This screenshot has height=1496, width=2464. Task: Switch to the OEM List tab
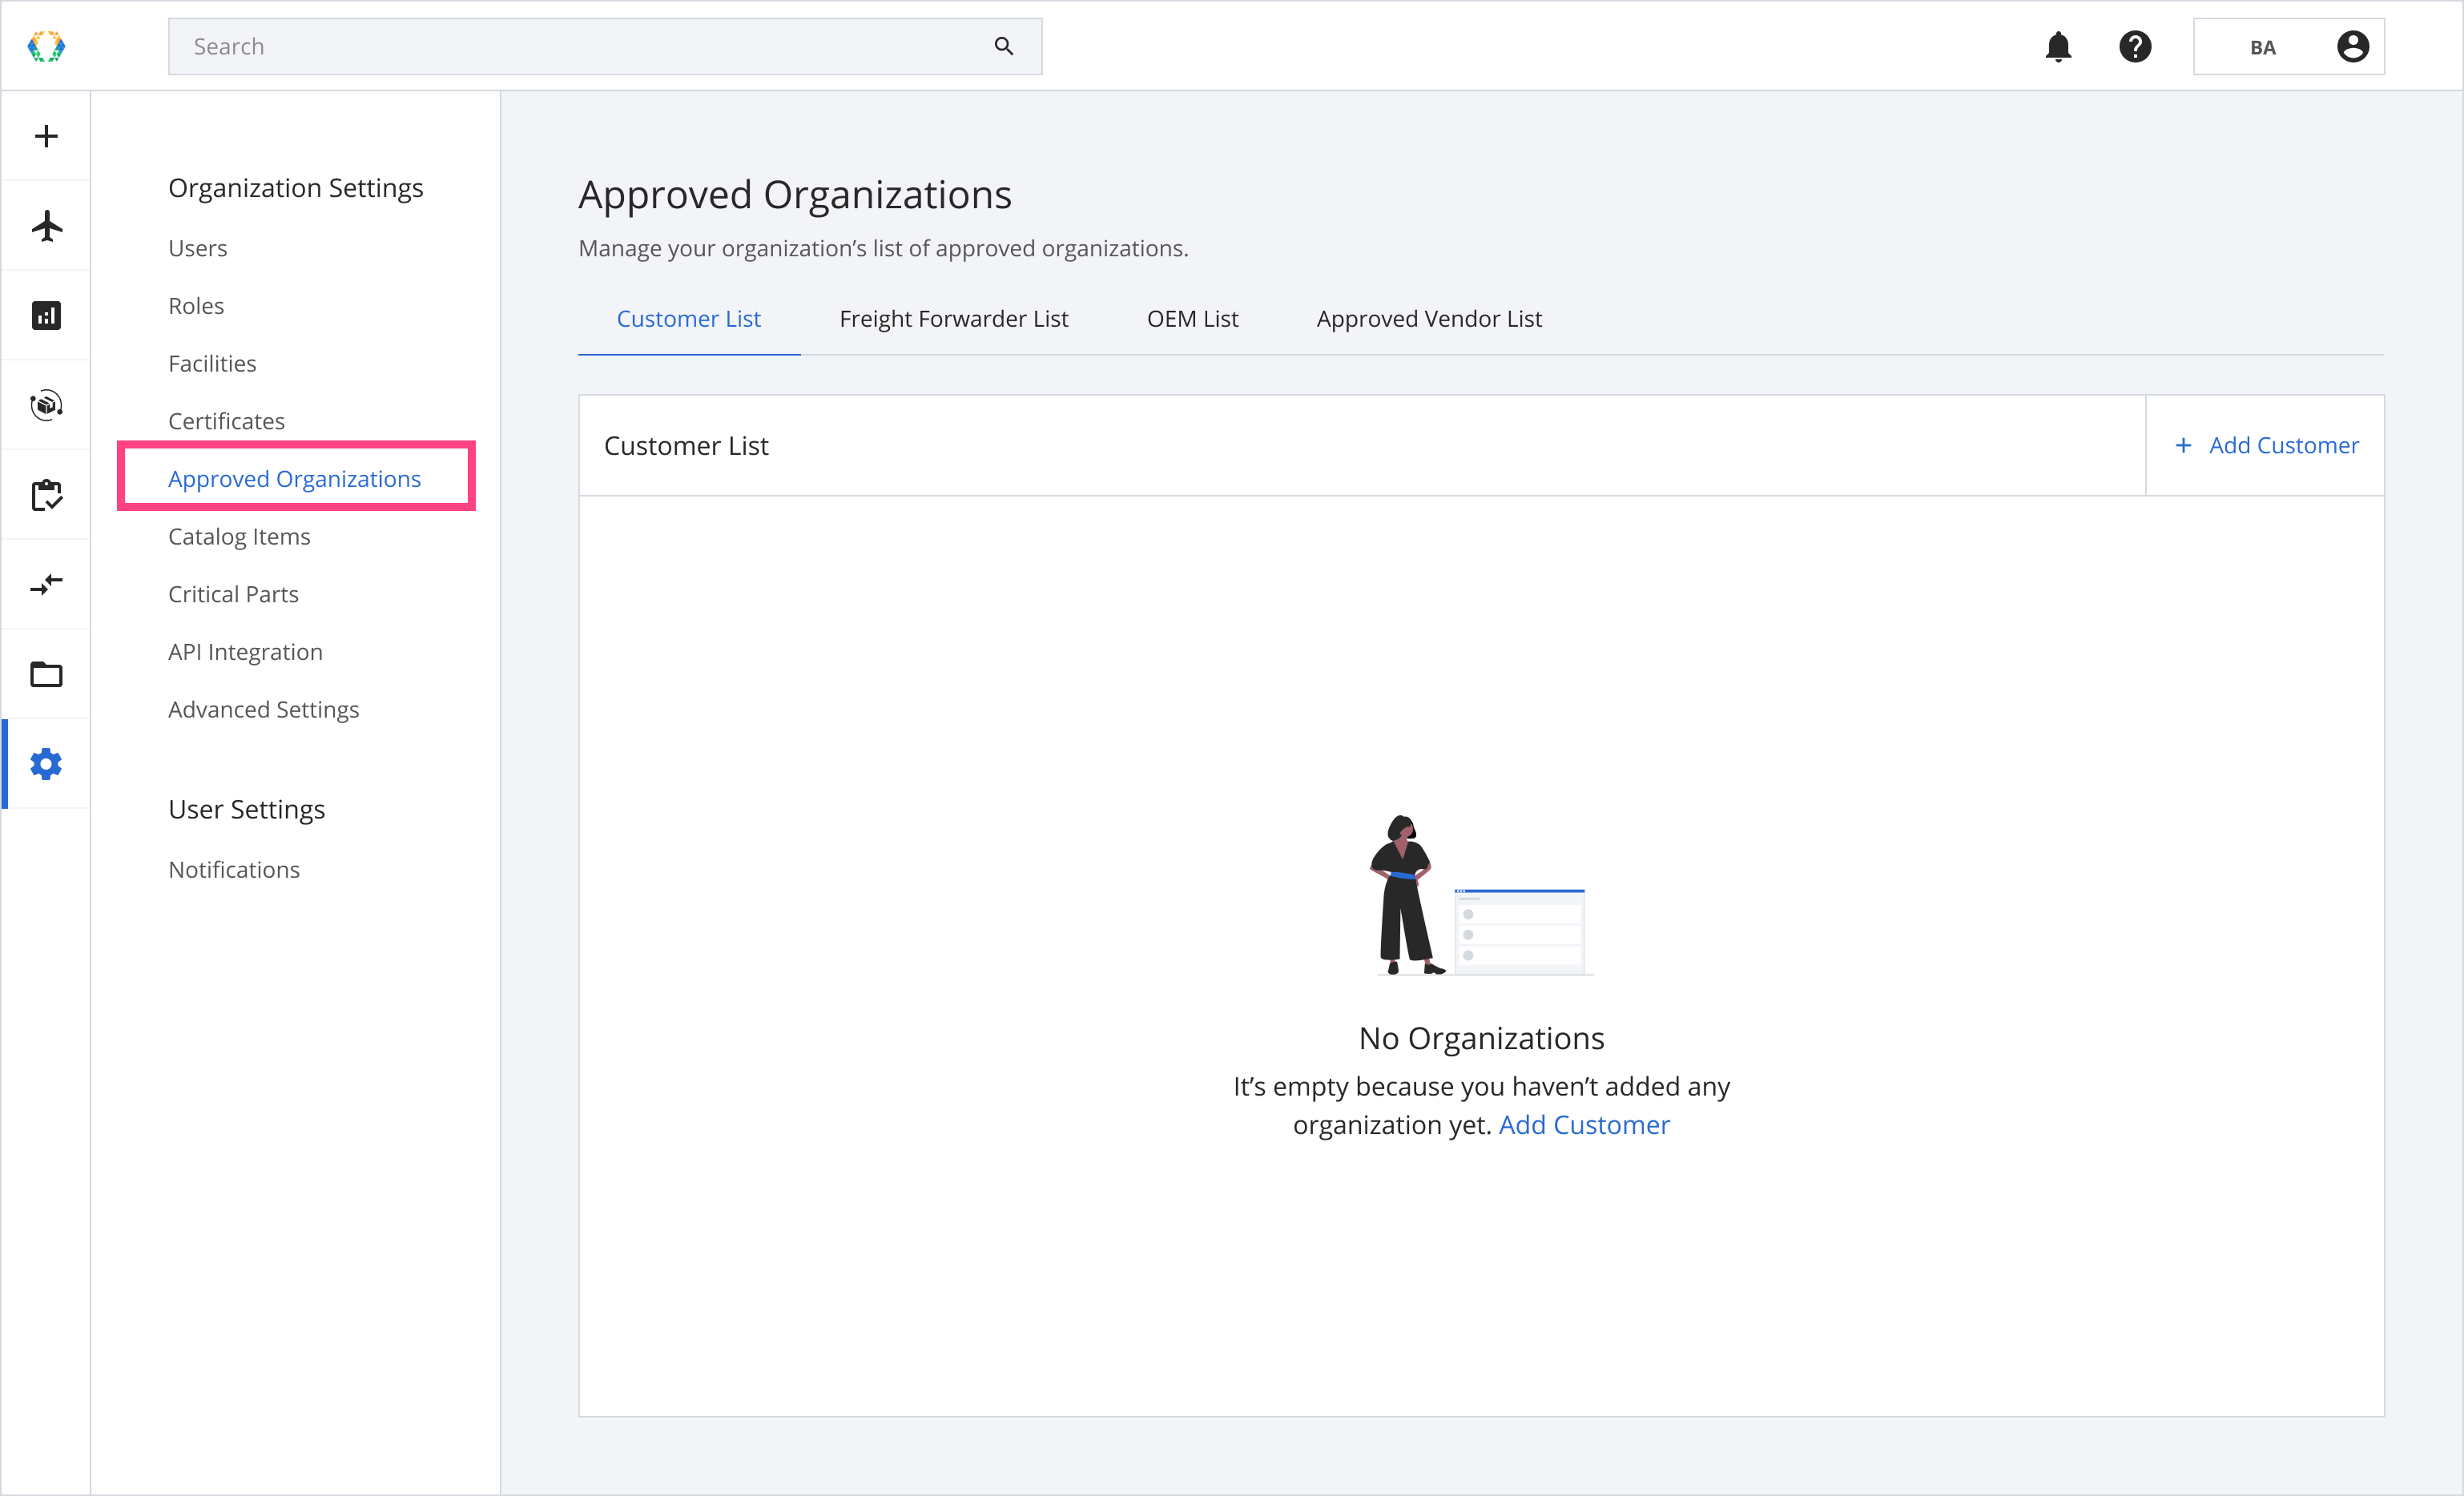1192,319
